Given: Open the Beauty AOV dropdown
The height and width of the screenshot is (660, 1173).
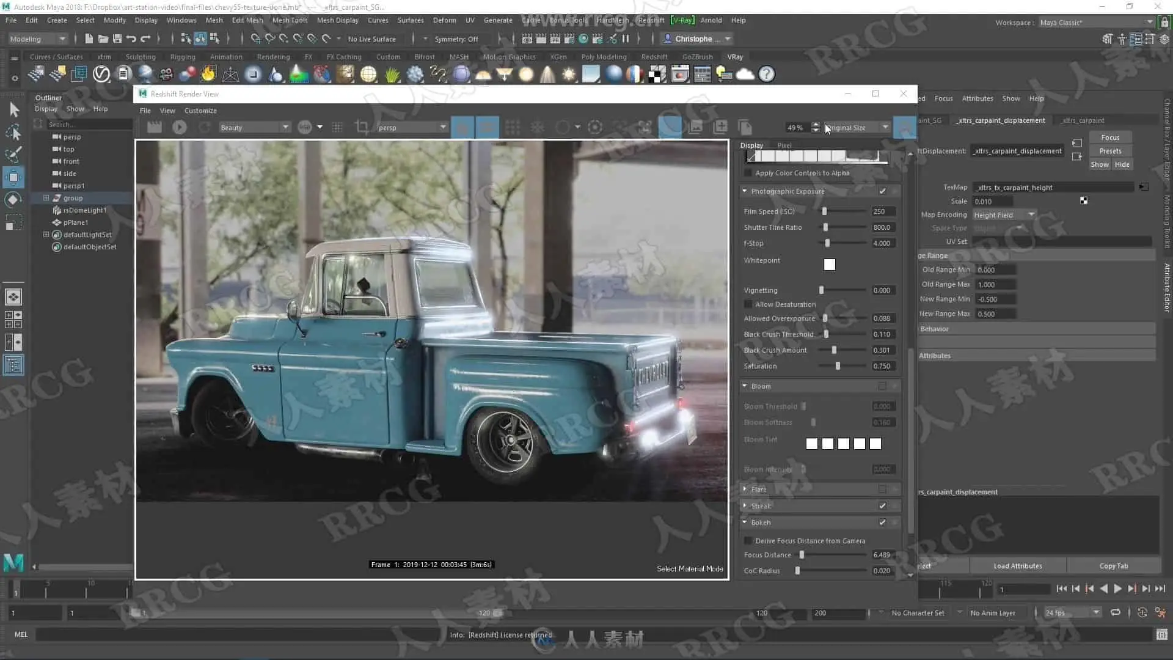Looking at the screenshot, I should (x=254, y=127).
